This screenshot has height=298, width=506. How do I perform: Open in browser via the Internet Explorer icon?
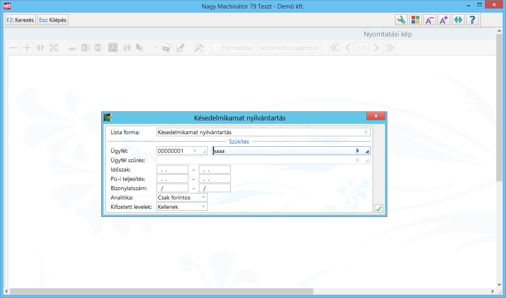tap(126, 48)
